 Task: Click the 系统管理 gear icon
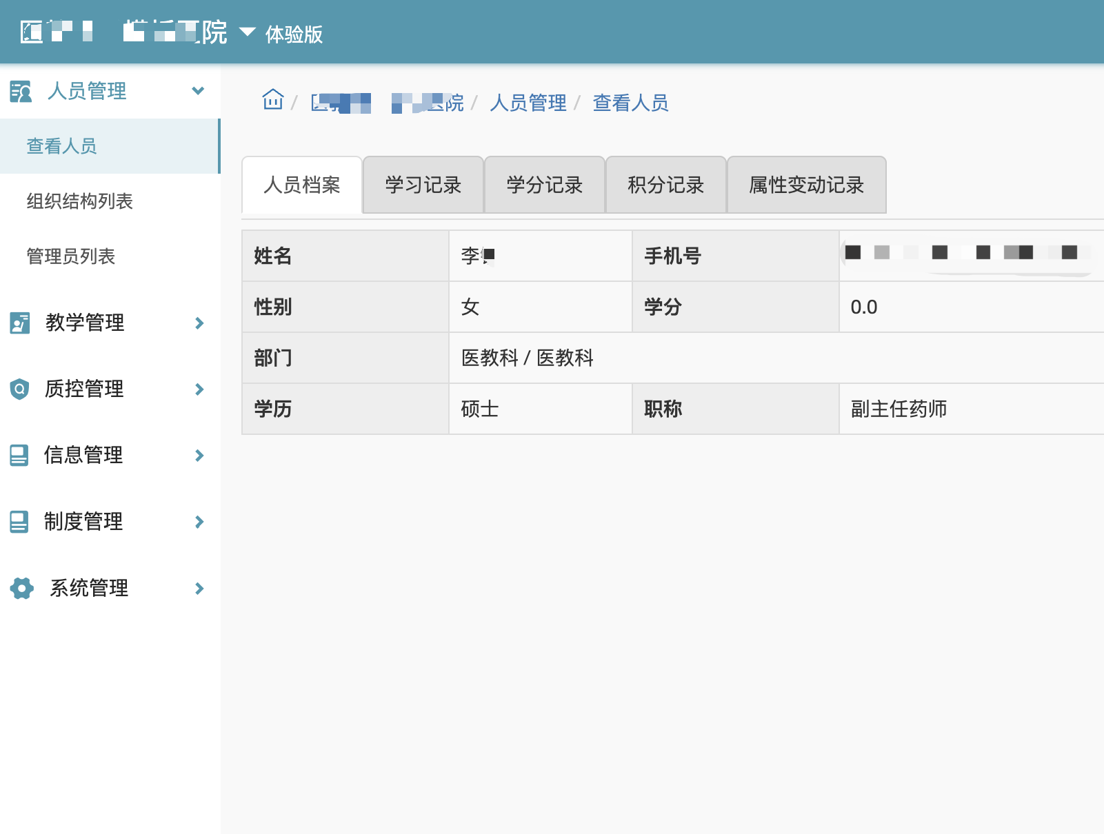21,588
